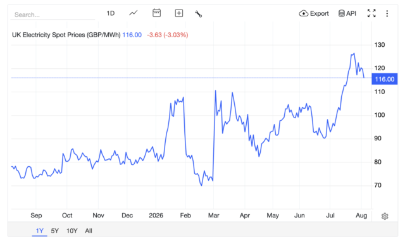The image size is (405, 244).
Task: Click the late July price peak
Action: [354, 53]
